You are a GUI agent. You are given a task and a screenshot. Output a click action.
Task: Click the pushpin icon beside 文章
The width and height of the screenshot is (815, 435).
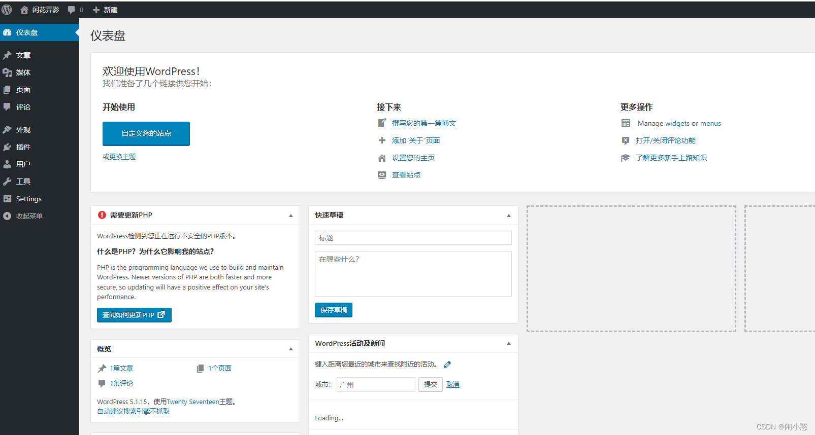7,55
